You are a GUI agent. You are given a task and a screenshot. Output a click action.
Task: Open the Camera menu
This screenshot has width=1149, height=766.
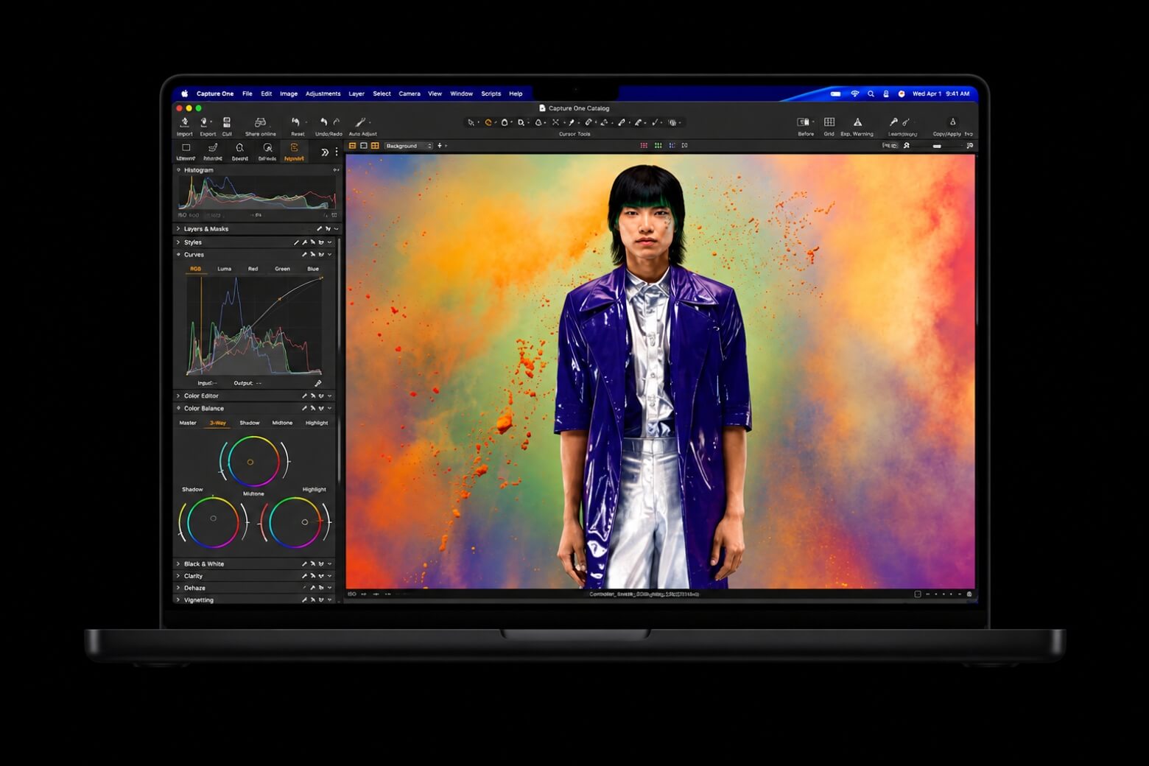click(410, 94)
